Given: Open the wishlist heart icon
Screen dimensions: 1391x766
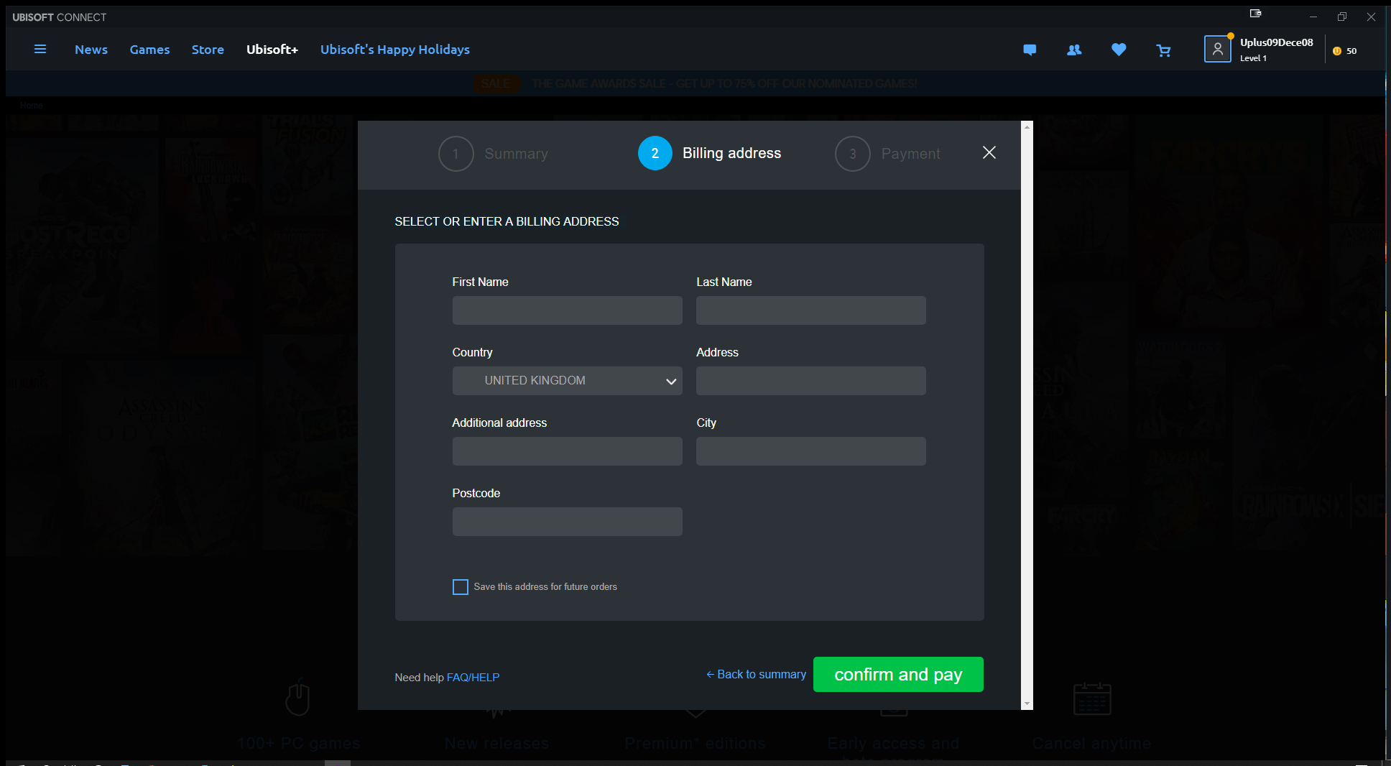Looking at the screenshot, I should (1119, 50).
